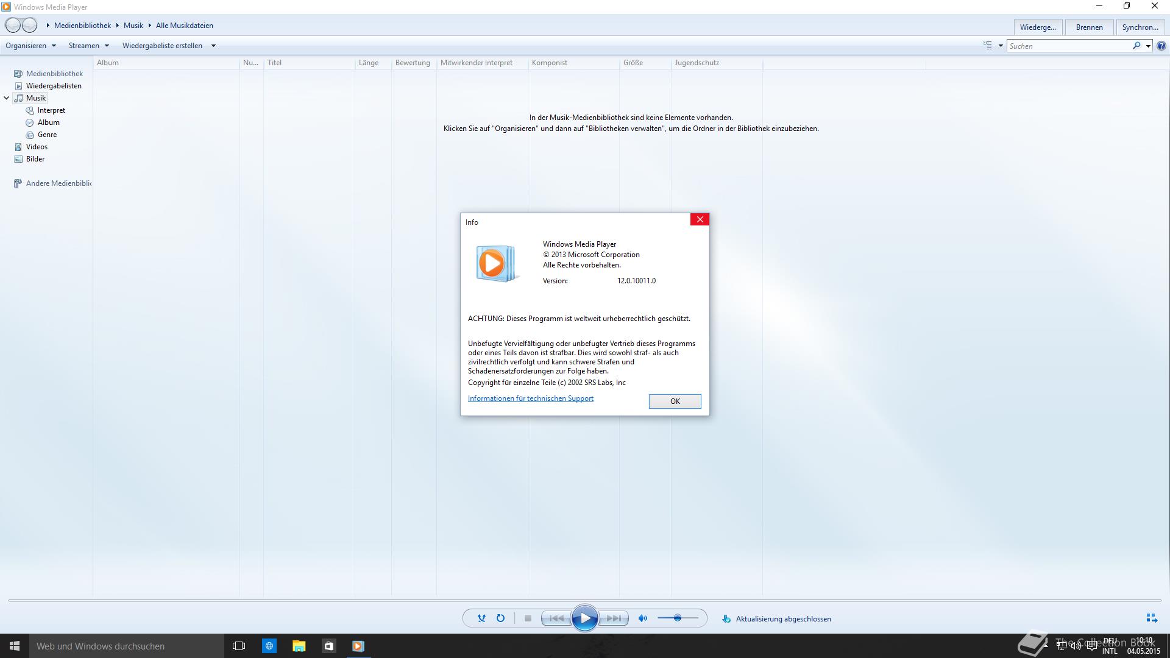Sort by Mitwirkender Interpret column header
This screenshot has width=1170, height=658.
[x=483, y=63]
